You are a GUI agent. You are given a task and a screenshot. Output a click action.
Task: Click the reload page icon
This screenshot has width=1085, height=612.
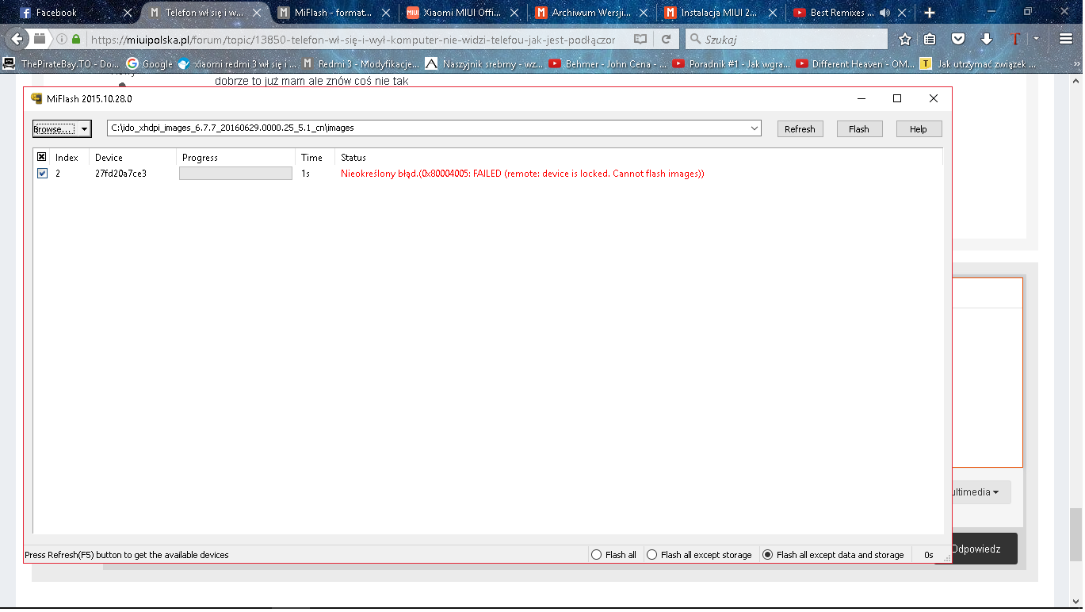click(667, 39)
